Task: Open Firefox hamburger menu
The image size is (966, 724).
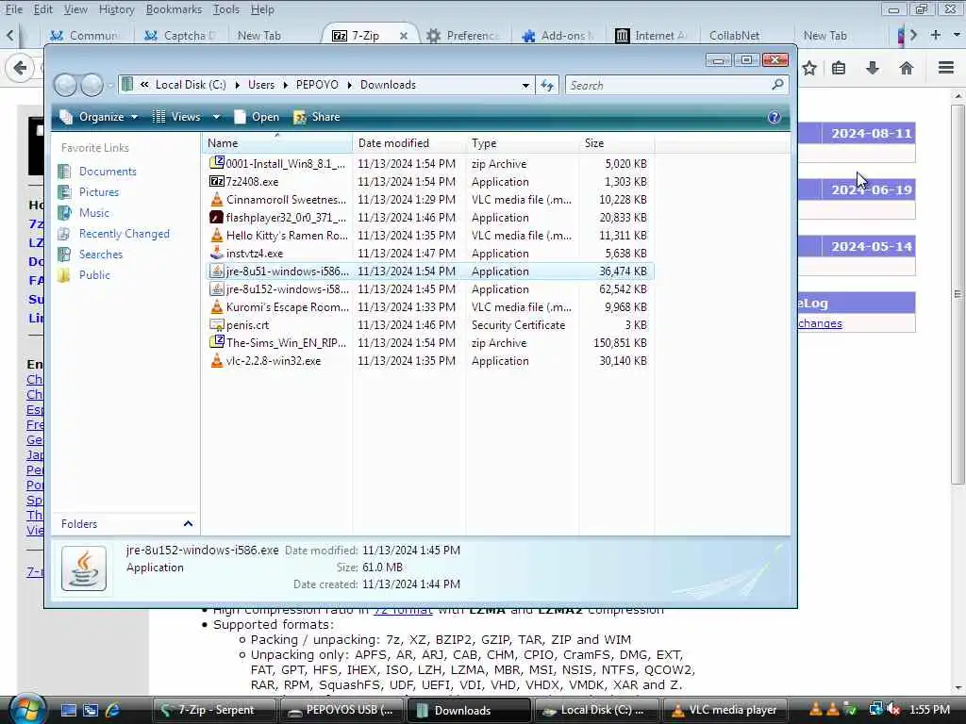Action: (x=946, y=68)
